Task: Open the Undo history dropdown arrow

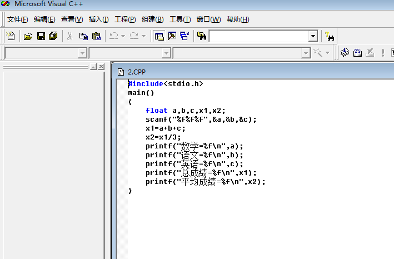Action: click(123, 36)
